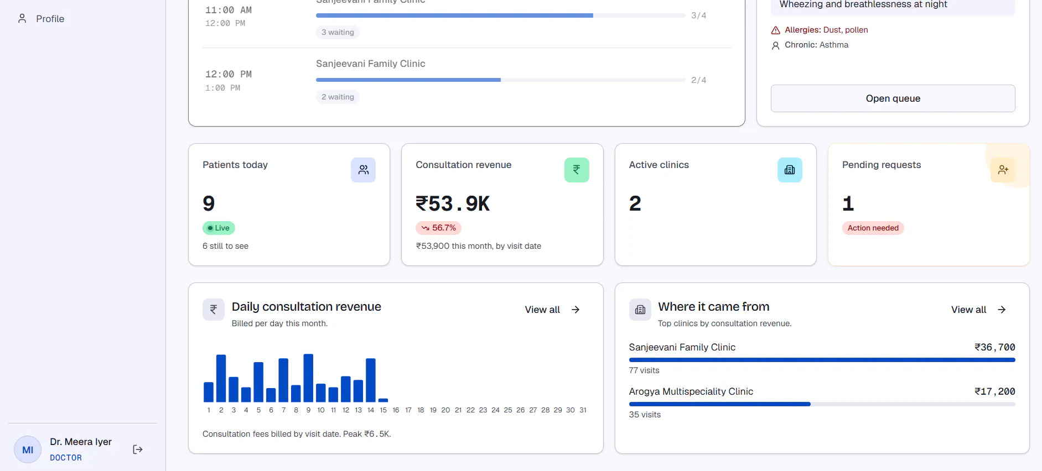Click the Action needed badge

point(873,228)
